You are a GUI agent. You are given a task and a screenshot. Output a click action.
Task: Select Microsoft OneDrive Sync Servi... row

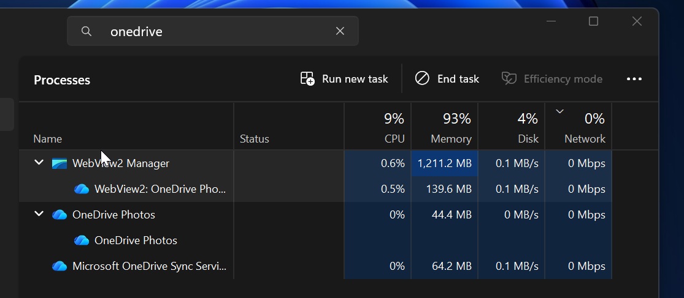click(x=315, y=266)
